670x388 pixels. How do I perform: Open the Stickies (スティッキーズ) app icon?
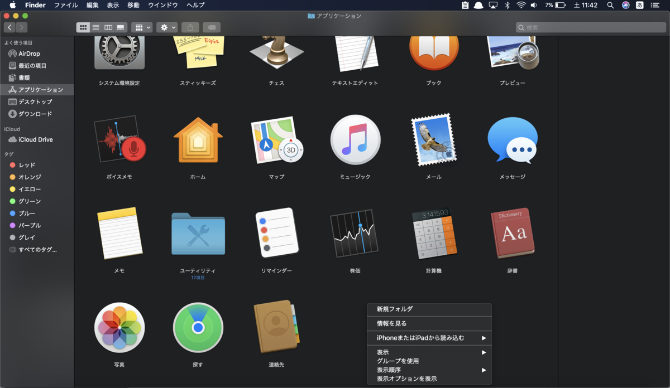click(198, 54)
